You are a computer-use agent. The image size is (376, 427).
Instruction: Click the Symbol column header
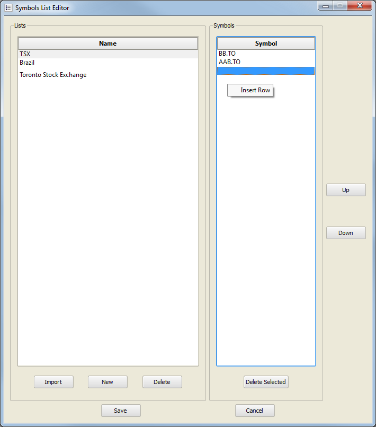[x=266, y=43]
